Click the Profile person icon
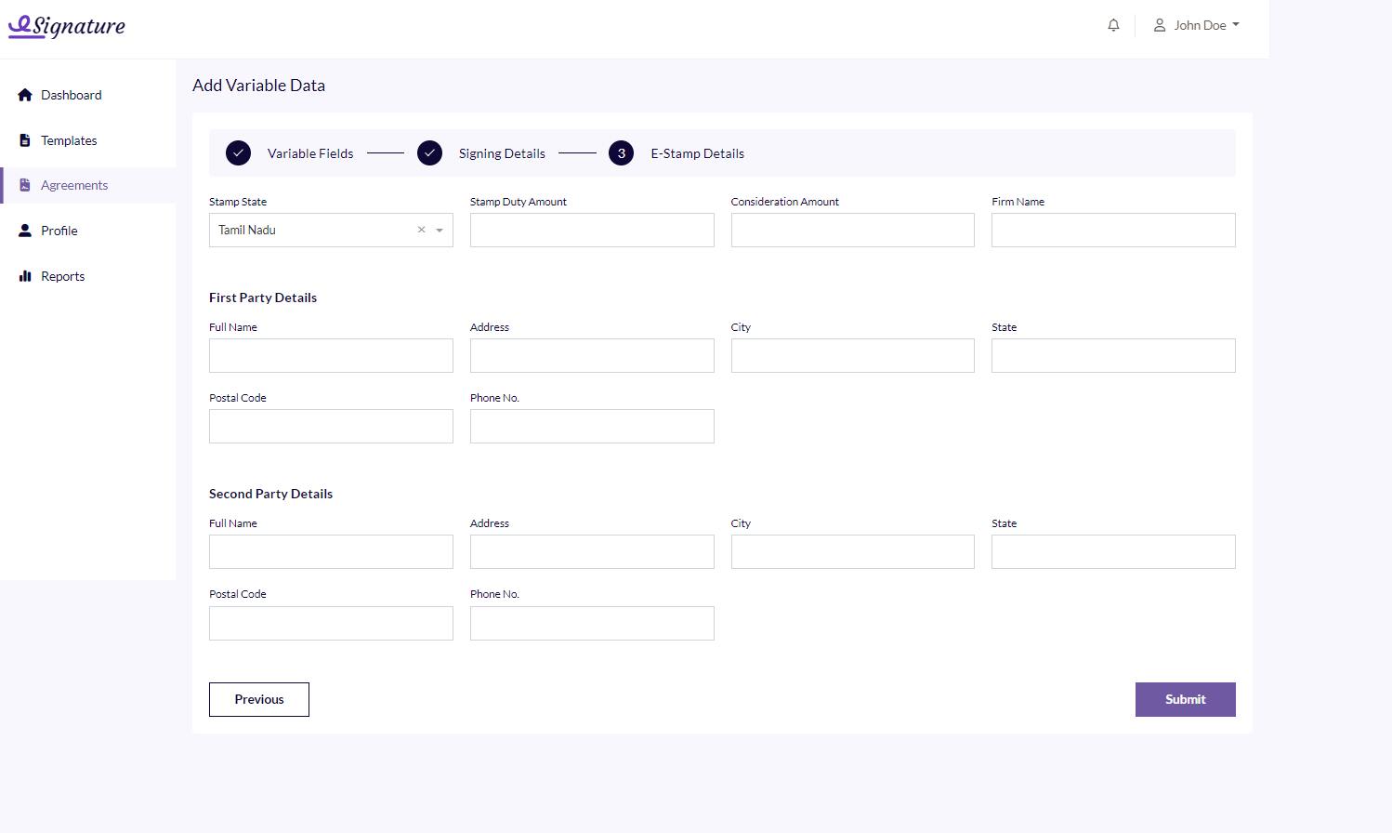The image size is (1392, 833). point(25,231)
